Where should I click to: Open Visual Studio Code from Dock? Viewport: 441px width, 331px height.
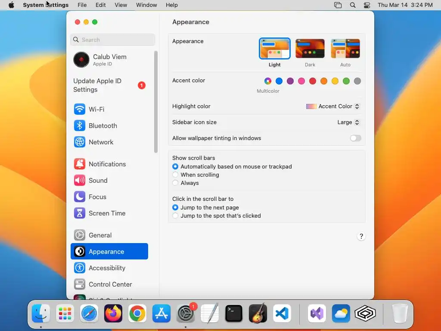coord(282,313)
